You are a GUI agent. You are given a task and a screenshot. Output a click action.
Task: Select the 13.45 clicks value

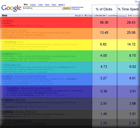[104, 32]
